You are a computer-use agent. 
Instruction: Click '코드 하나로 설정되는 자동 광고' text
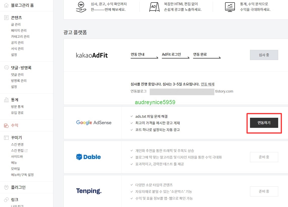tap(158, 130)
